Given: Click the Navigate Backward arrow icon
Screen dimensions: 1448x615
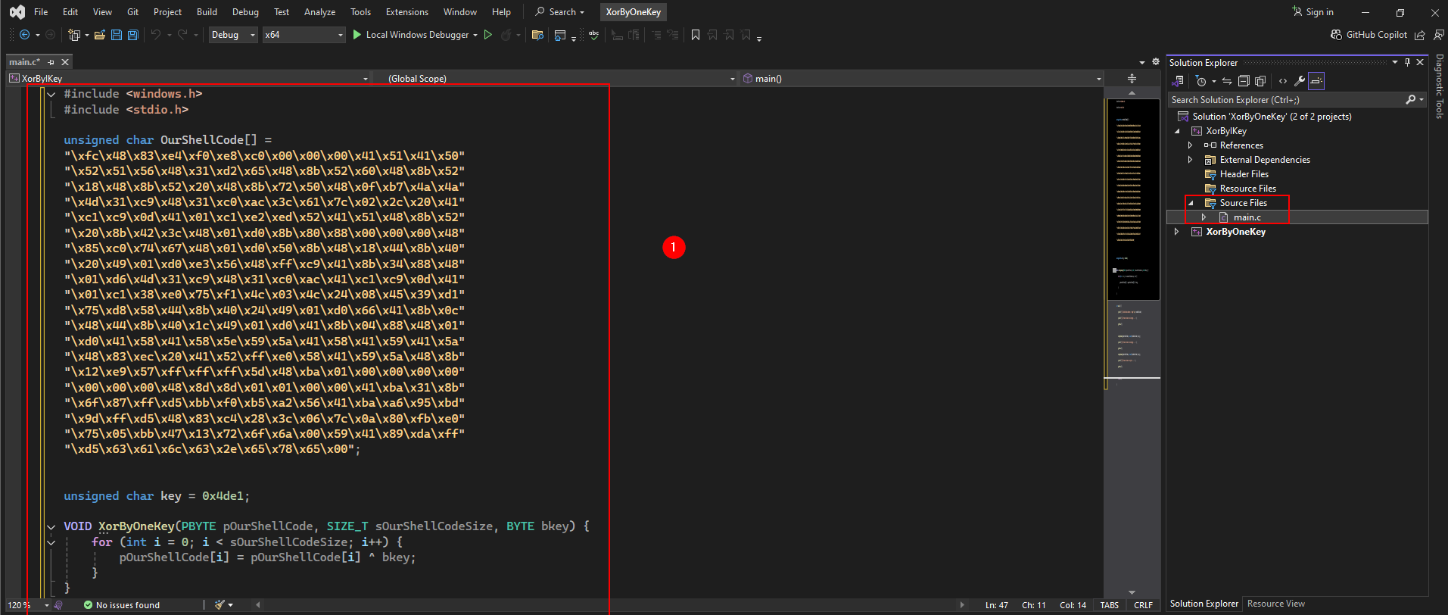Looking at the screenshot, I should tap(24, 35).
